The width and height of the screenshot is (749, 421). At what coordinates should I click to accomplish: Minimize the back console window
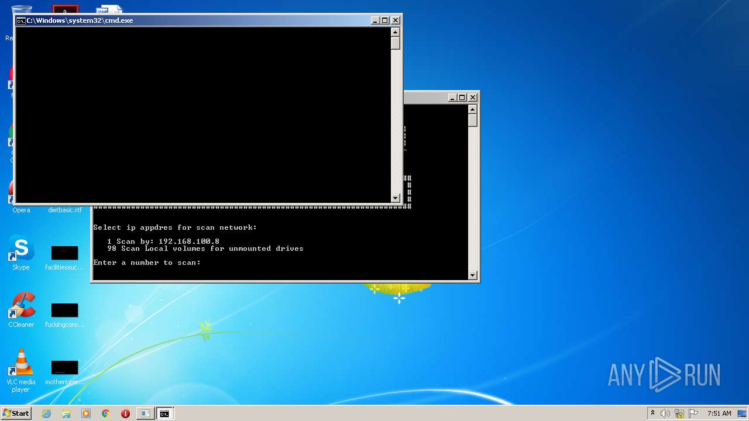point(452,98)
